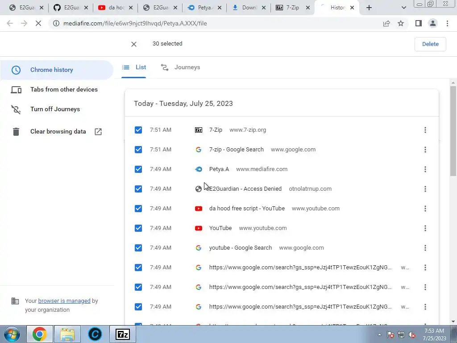Open the tab search dropdown

(x=403, y=8)
